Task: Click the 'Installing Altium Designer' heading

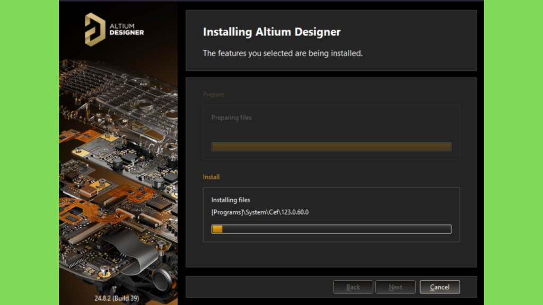Action: [272, 32]
